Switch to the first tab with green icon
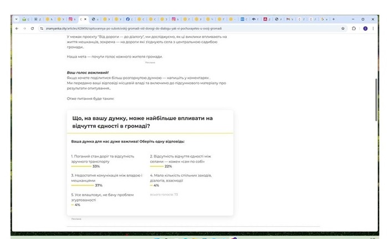 click(x=25, y=19)
